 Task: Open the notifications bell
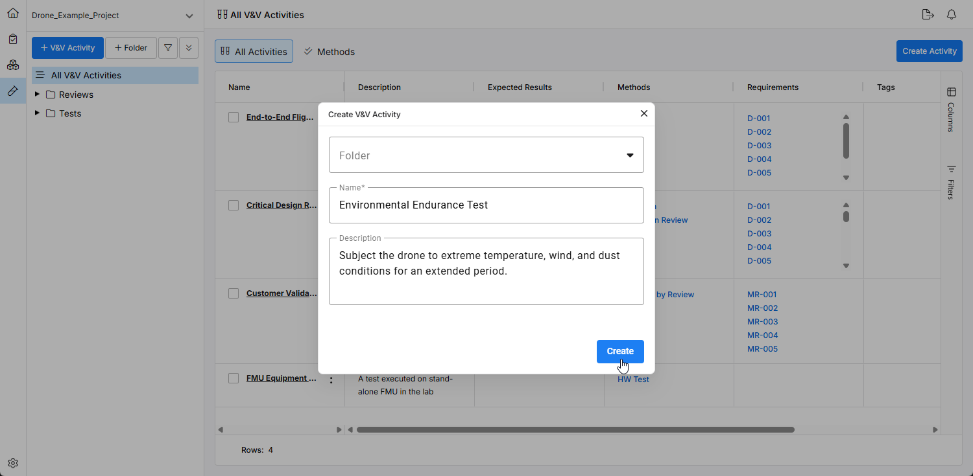click(952, 14)
